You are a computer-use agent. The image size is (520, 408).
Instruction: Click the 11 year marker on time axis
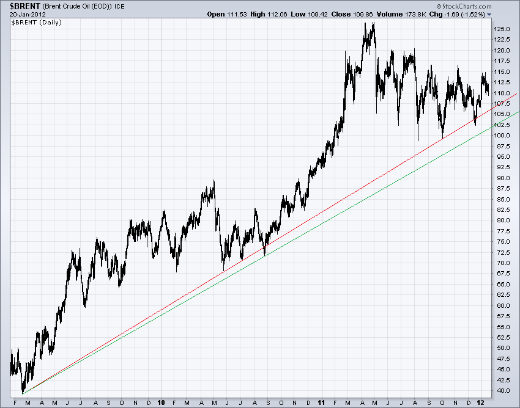[321, 403]
